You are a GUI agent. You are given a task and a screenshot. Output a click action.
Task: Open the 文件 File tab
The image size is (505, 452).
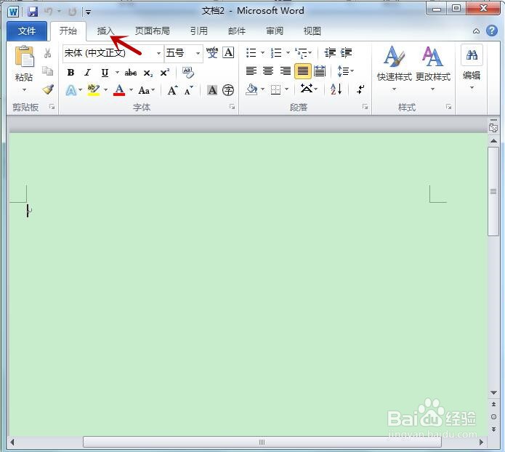[27, 31]
